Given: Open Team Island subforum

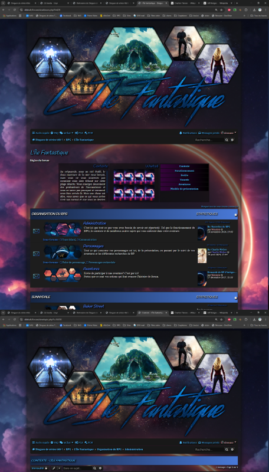Looking at the screenshot, I should point(68,240).
